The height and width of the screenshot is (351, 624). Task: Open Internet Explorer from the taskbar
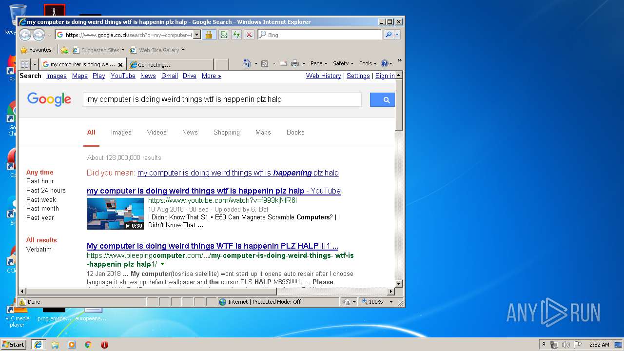tap(38, 344)
